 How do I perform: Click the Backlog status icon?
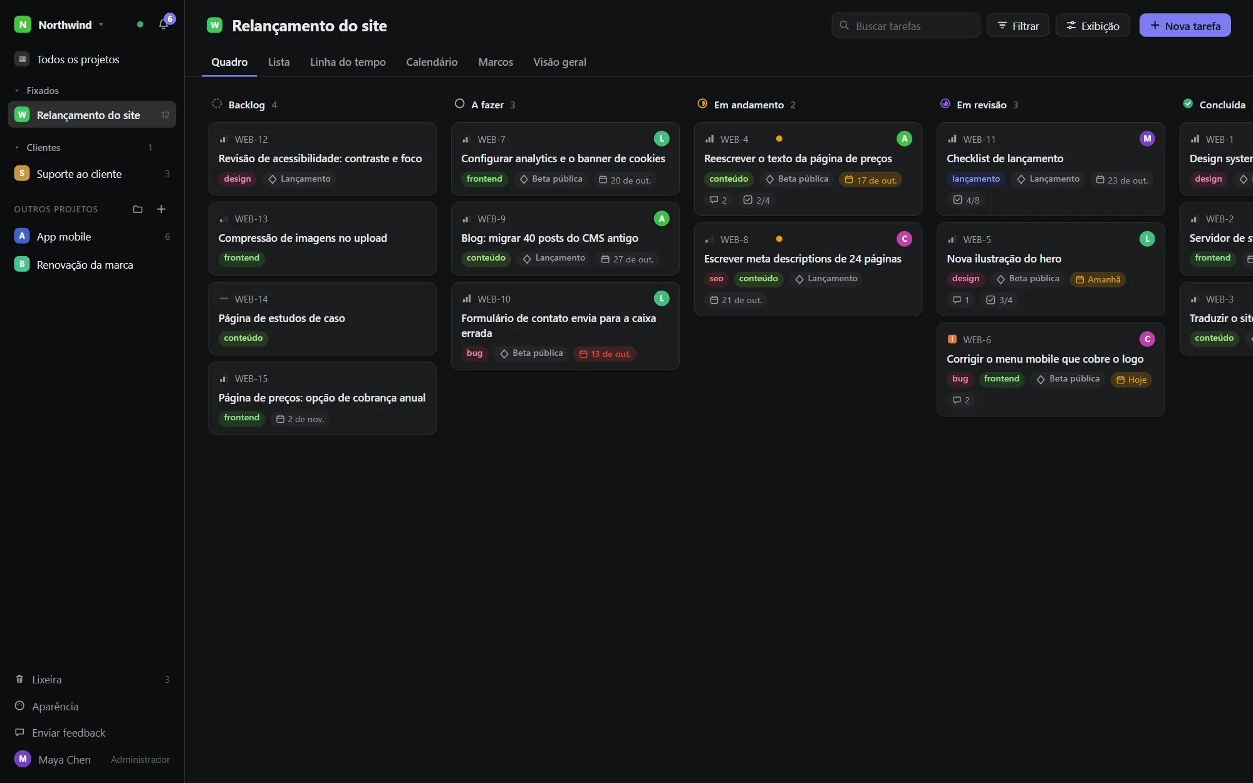pyautogui.click(x=217, y=104)
